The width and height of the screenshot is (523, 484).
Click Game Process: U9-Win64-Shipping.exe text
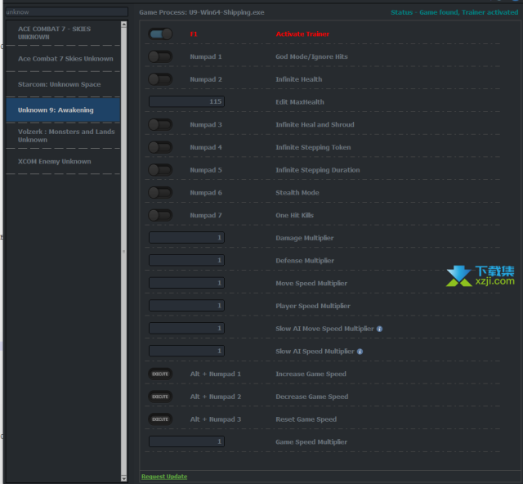point(202,12)
